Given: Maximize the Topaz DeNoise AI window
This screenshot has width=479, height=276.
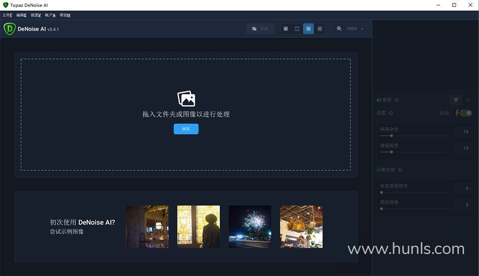Looking at the screenshot, I should 454,5.
